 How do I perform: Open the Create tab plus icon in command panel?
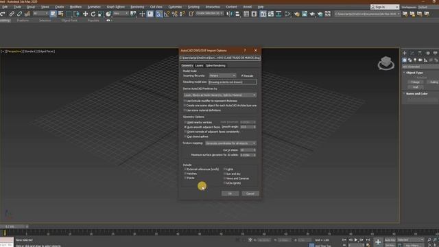404,53
